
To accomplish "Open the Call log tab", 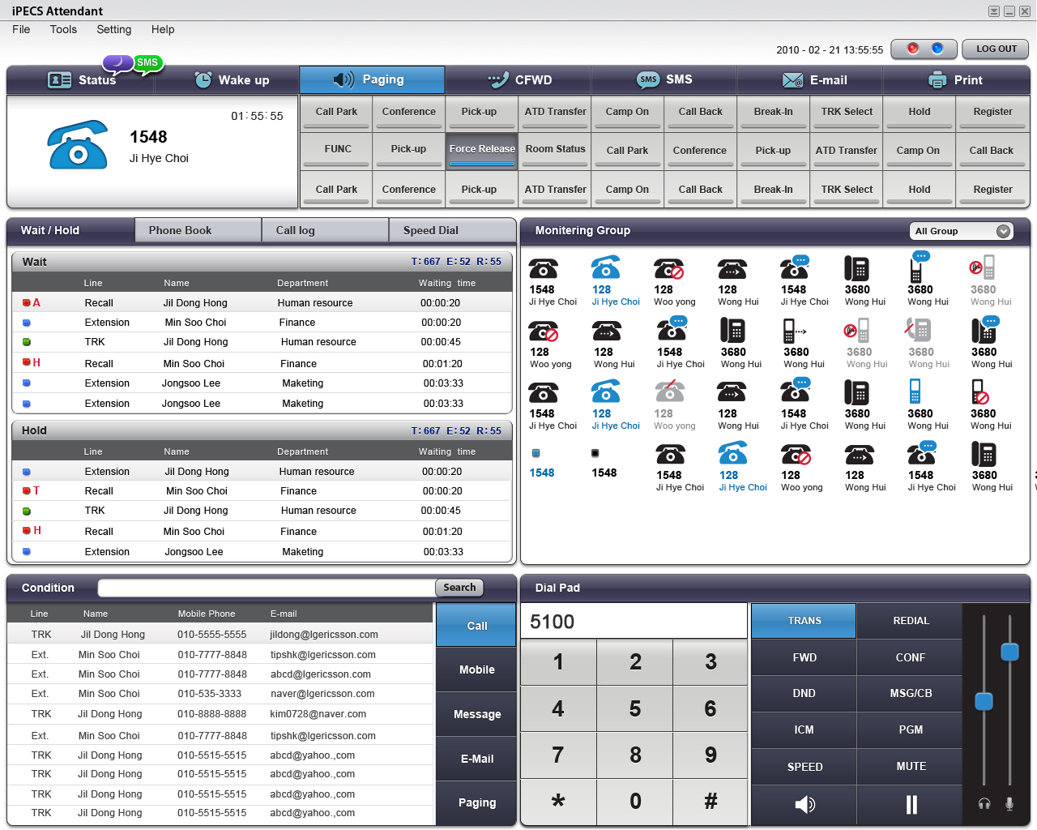I will pyautogui.click(x=295, y=230).
